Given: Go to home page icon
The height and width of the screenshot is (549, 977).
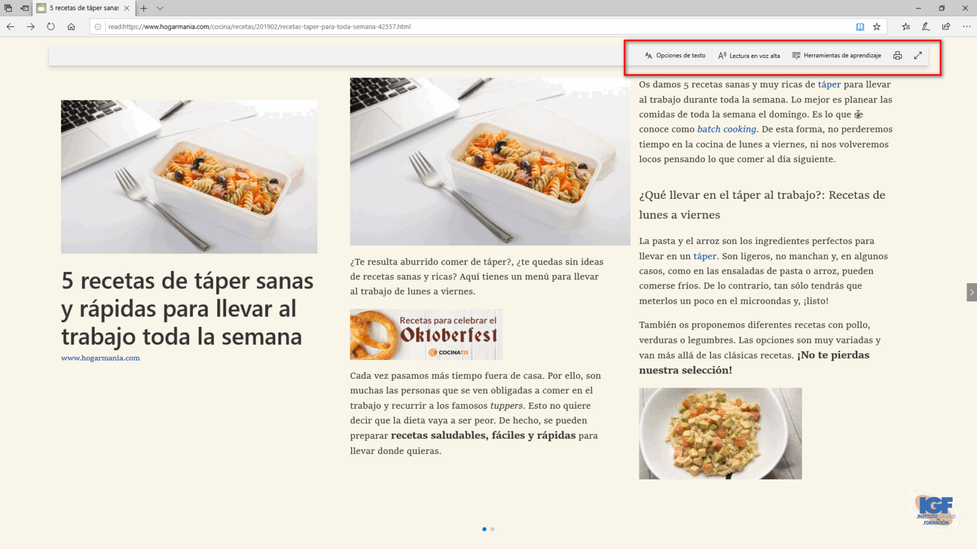Looking at the screenshot, I should tap(71, 27).
